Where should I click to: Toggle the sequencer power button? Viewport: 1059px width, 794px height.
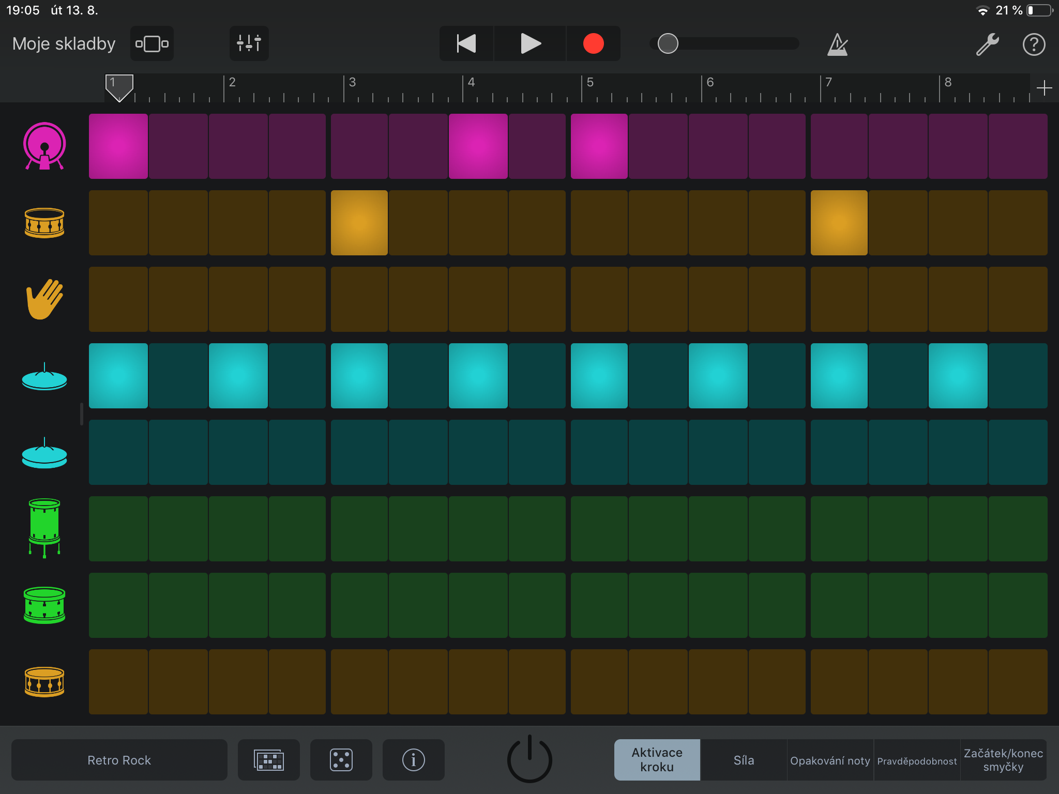(529, 760)
